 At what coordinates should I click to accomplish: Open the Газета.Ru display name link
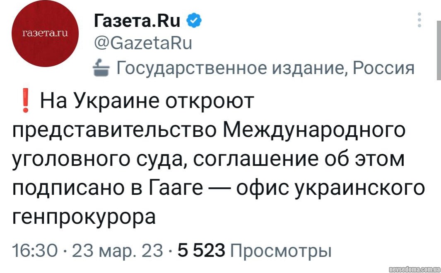[x=138, y=20]
